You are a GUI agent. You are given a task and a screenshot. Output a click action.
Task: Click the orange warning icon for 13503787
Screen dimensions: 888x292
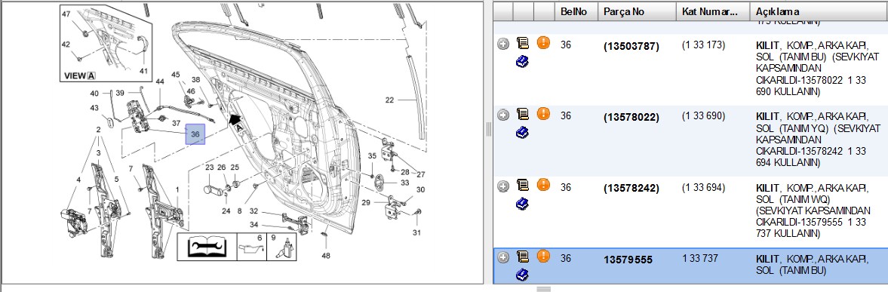tap(544, 43)
